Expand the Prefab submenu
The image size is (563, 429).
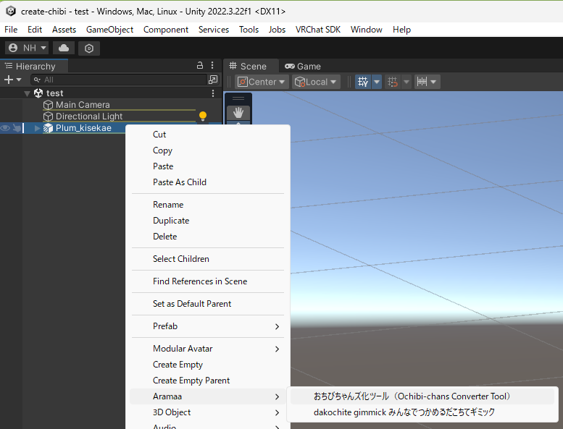[208, 326]
